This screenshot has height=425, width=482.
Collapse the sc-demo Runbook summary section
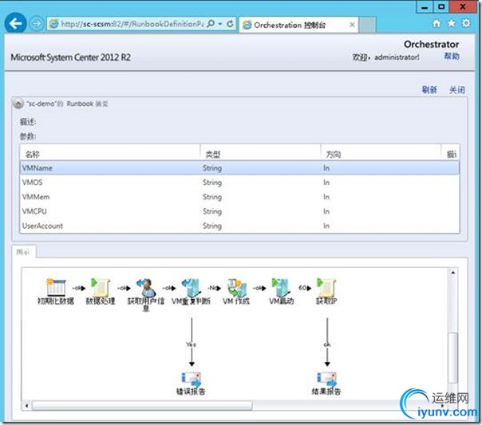[x=18, y=104]
